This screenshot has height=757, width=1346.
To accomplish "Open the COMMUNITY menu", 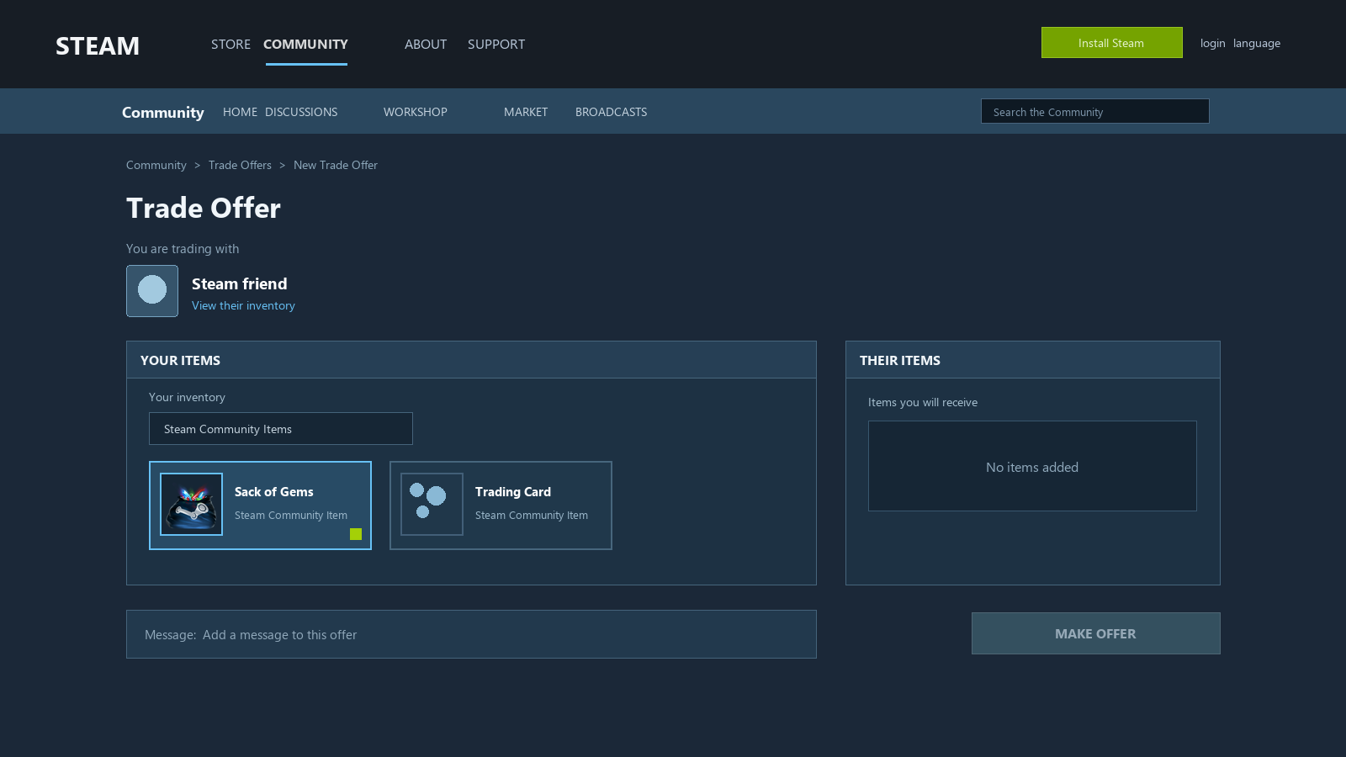I will [x=305, y=45].
